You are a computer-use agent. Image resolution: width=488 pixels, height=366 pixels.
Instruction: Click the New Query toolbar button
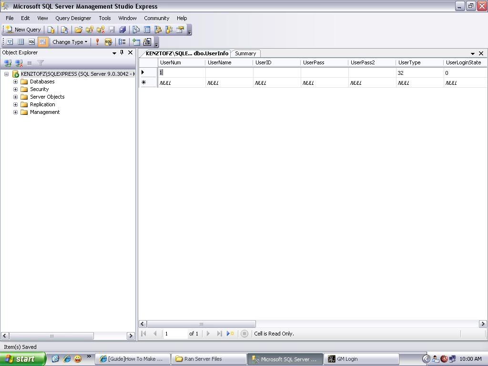coord(23,30)
